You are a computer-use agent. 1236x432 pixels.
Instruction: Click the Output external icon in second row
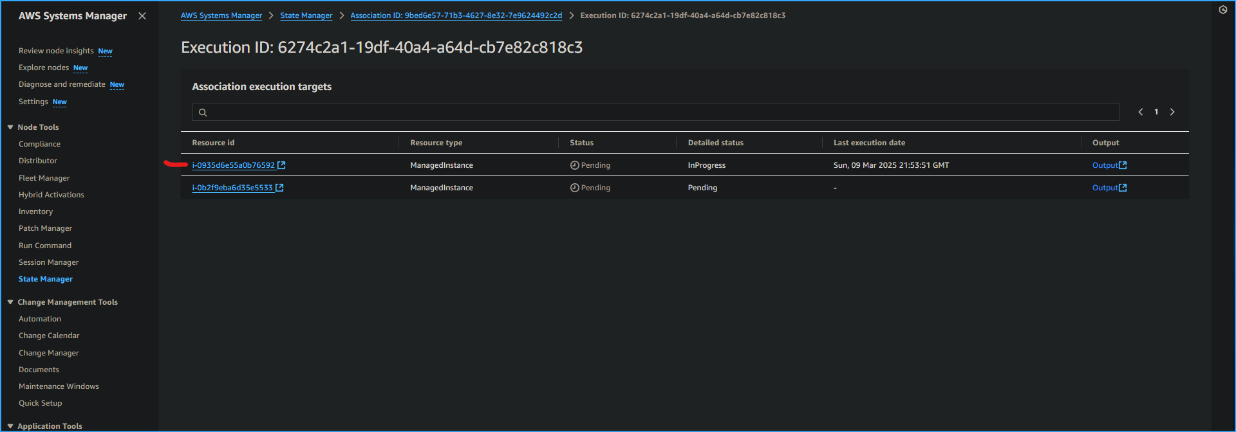(x=1123, y=188)
